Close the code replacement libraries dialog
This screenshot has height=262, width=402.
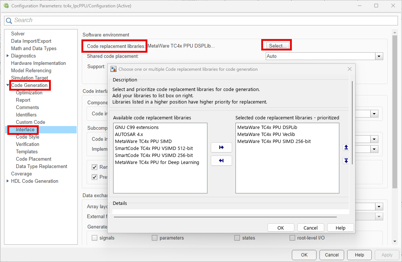pos(349,69)
